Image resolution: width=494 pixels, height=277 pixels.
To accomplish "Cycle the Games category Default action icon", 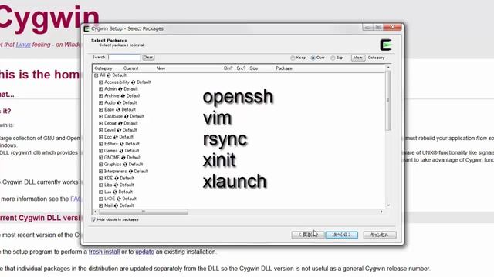I will [121, 151].
